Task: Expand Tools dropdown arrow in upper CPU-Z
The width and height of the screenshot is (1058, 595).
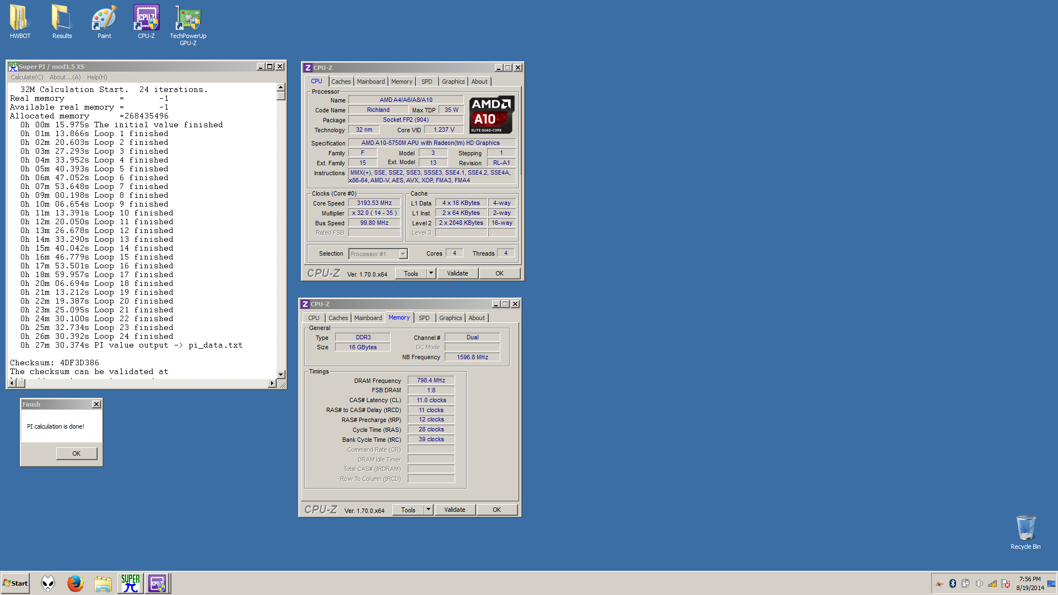Action: 431,274
